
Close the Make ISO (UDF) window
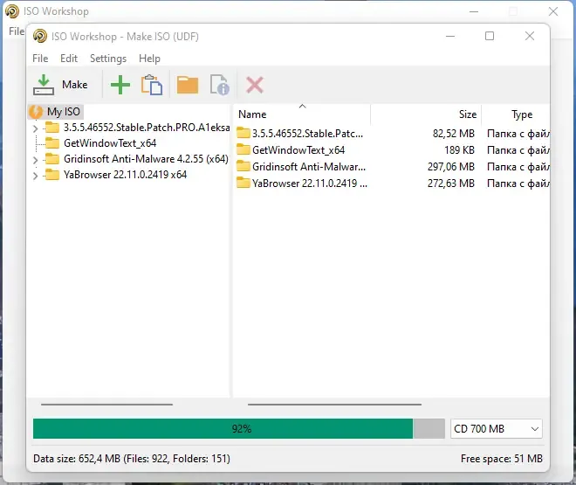(x=530, y=36)
